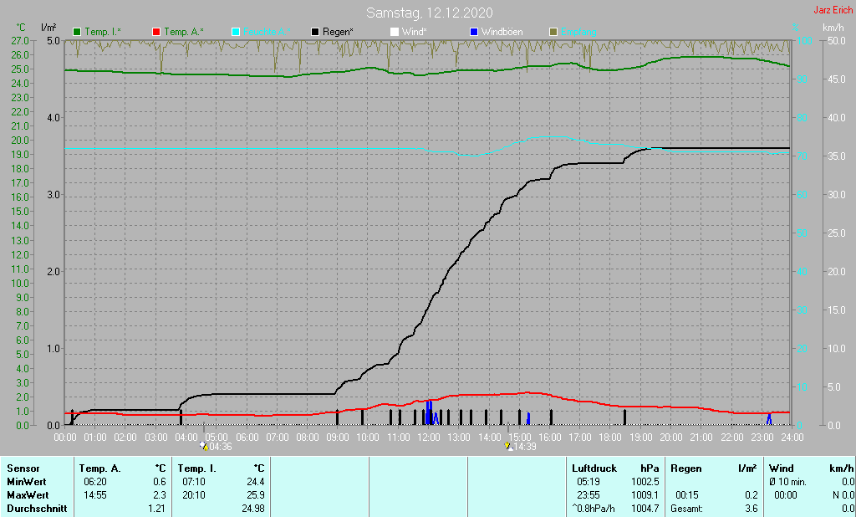Select the 'Wind*' legend label
Viewport: 856px width, 517px height.
(415, 33)
